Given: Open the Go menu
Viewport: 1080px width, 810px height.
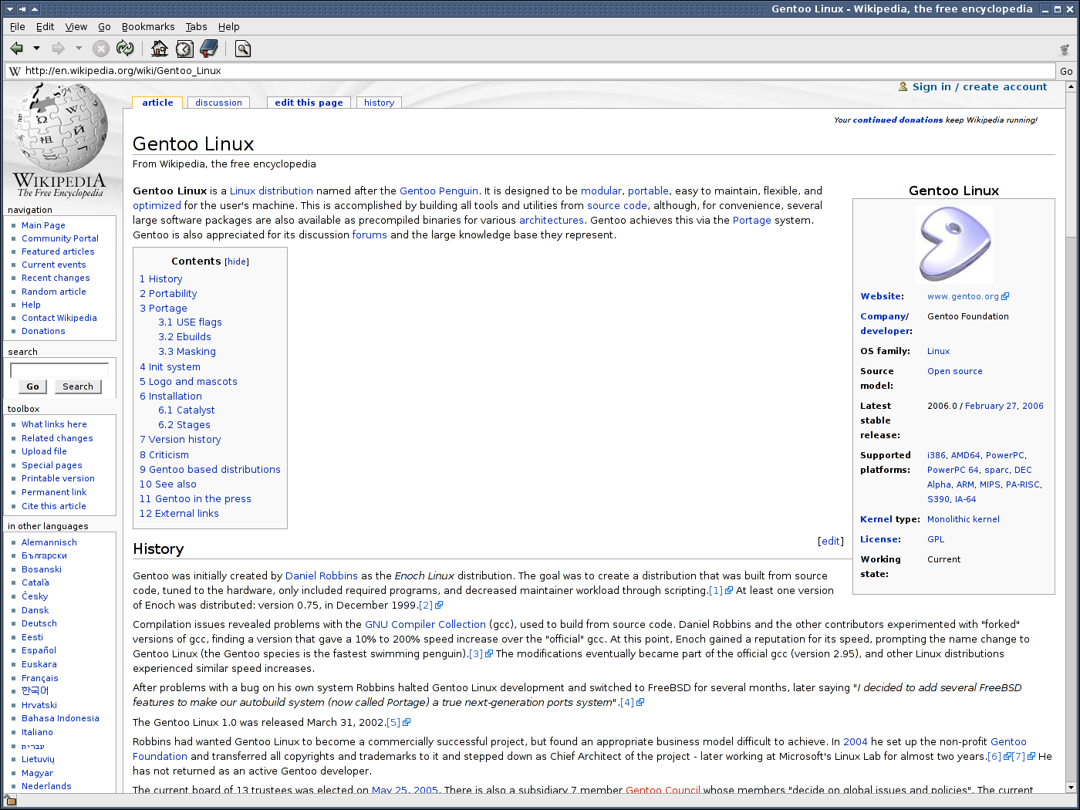Looking at the screenshot, I should pos(104,27).
